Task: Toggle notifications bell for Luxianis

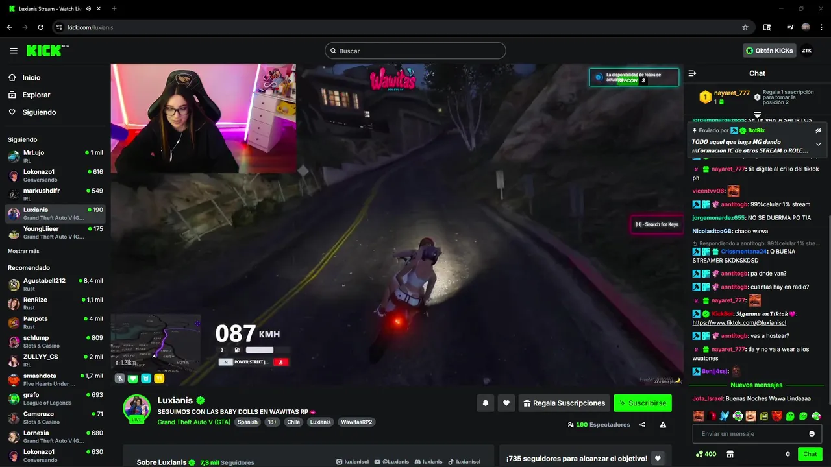Action: point(485,403)
